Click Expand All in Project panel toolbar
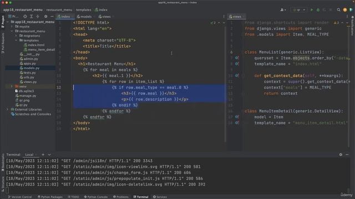The image size is (355, 199). point(31,17)
